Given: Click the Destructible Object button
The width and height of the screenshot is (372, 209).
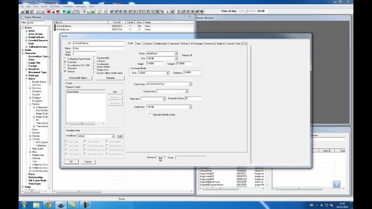Looking at the screenshot, I should (x=78, y=78).
